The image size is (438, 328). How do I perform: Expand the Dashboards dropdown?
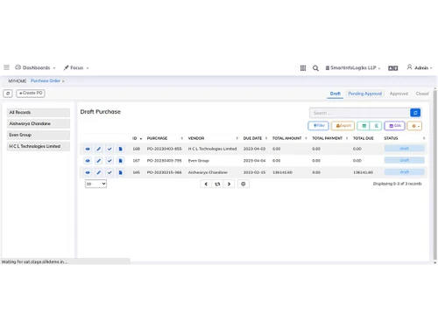[35, 67]
